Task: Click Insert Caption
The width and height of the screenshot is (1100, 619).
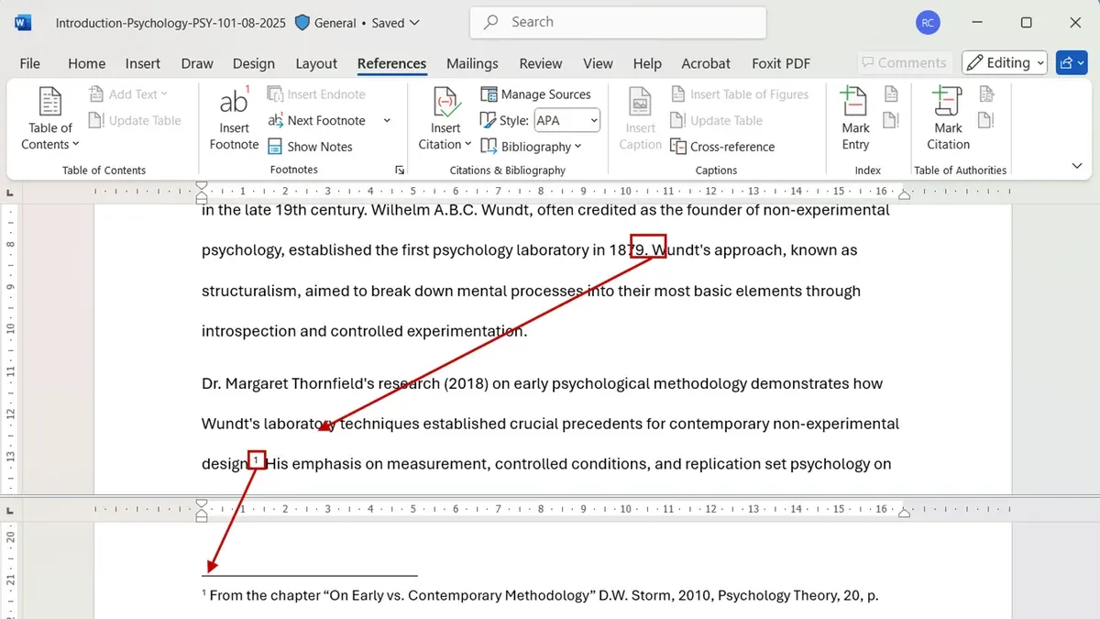Action: click(640, 119)
